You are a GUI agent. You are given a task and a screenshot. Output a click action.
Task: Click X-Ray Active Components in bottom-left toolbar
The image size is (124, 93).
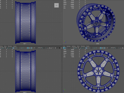(x=51, y=48)
